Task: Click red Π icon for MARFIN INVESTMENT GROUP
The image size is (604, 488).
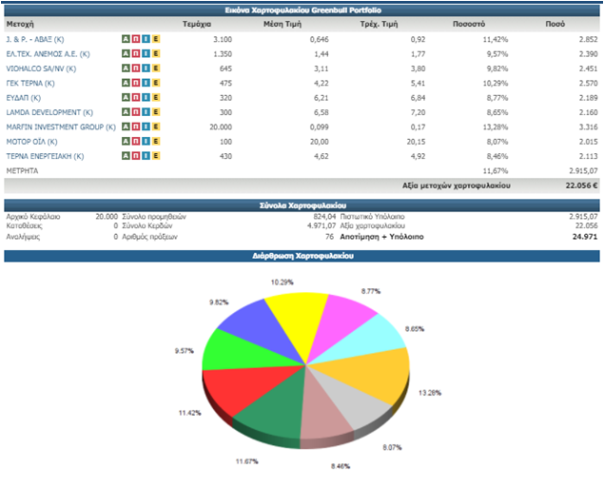Action: tap(136, 127)
